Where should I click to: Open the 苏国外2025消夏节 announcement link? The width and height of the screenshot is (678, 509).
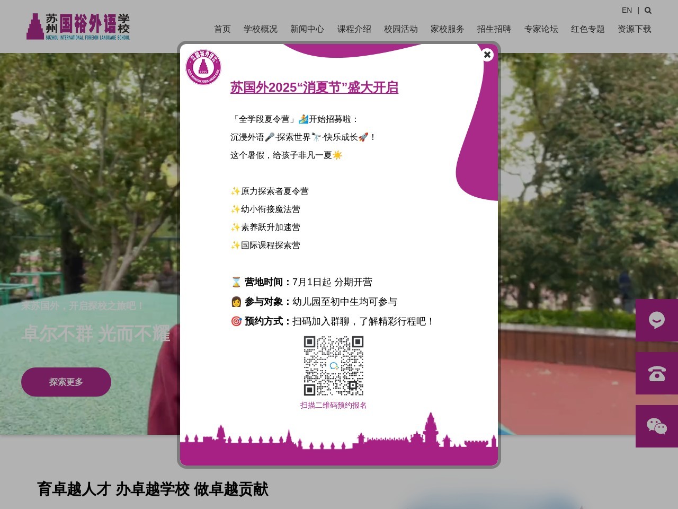[x=314, y=87]
